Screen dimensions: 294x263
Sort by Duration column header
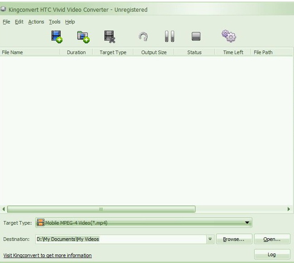(x=76, y=52)
